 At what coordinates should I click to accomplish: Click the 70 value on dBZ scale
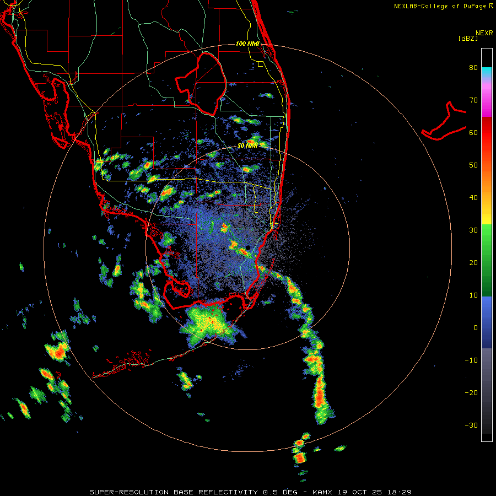pyautogui.click(x=473, y=100)
